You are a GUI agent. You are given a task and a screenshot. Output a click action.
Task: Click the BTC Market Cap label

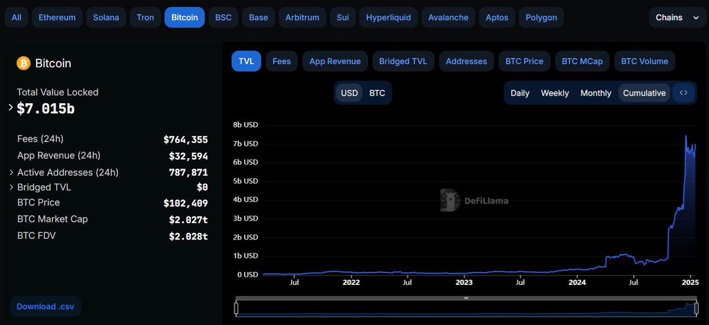(53, 219)
